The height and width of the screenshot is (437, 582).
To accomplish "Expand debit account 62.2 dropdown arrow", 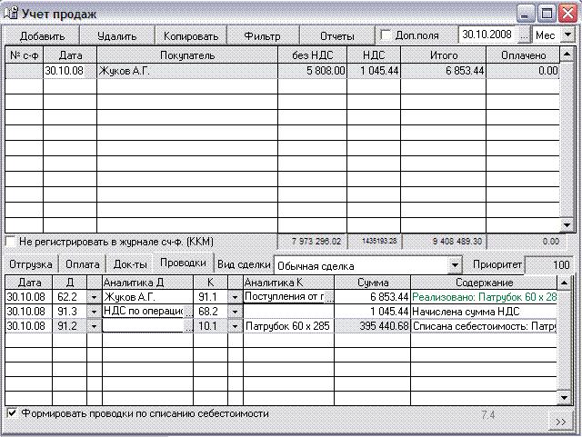I will tap(94, 297).
